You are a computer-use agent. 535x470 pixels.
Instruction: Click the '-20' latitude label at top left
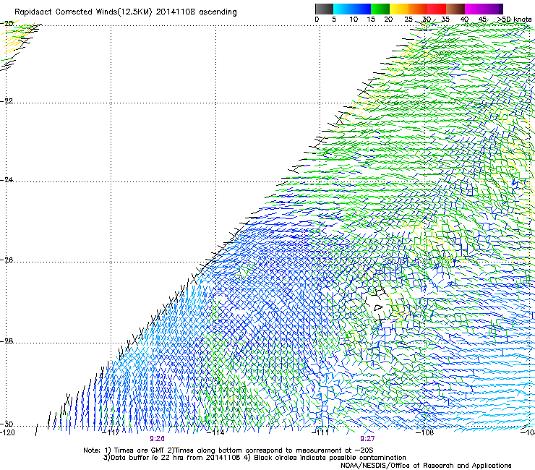(7, 24)
